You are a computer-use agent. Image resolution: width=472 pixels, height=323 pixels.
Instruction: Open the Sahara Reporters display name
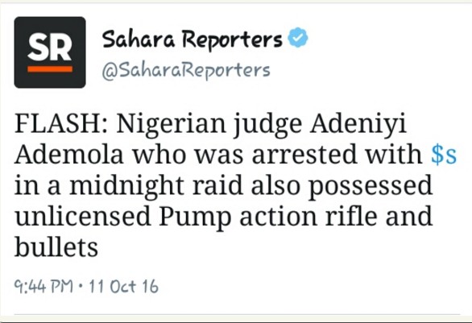click(x=192, y=39)
